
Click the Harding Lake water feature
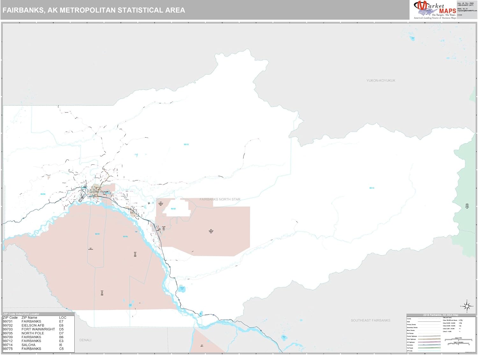[x=182, y=289]
